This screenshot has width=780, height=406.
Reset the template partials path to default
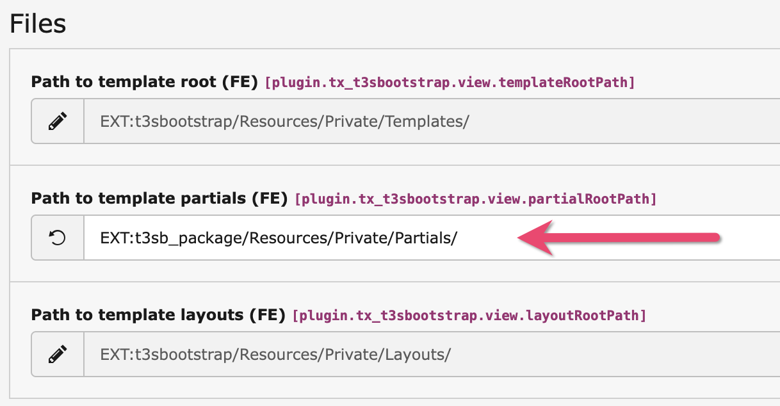click(58, 238)
